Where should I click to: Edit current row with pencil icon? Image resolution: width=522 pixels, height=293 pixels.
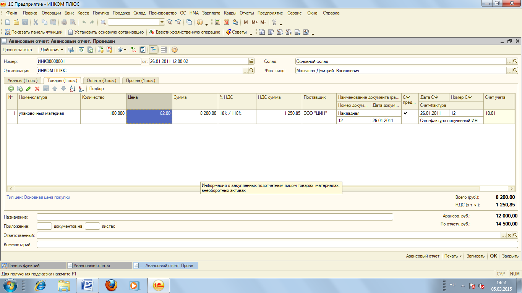[x=29, y=89]
